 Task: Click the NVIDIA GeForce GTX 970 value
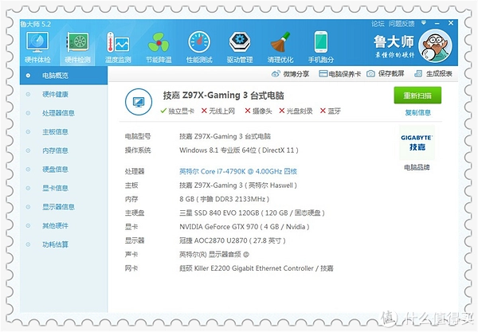(245, 227)
